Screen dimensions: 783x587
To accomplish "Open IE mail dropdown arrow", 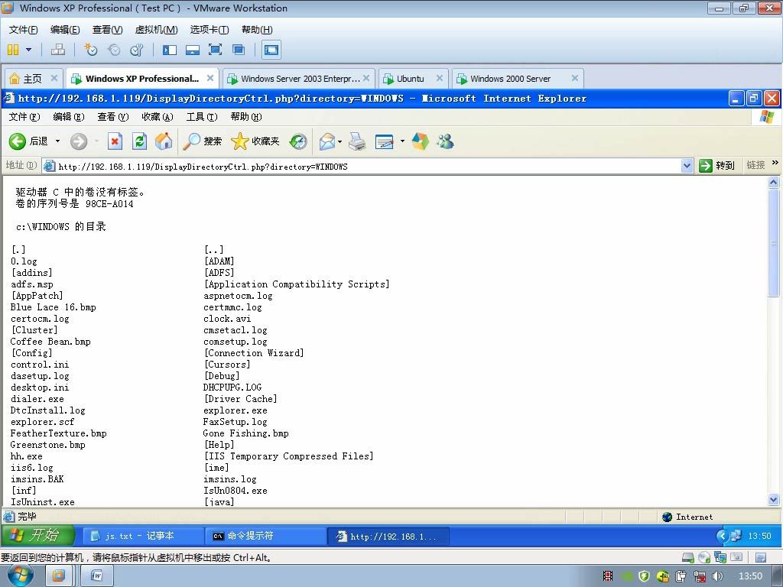I will [x=340, y=141].
